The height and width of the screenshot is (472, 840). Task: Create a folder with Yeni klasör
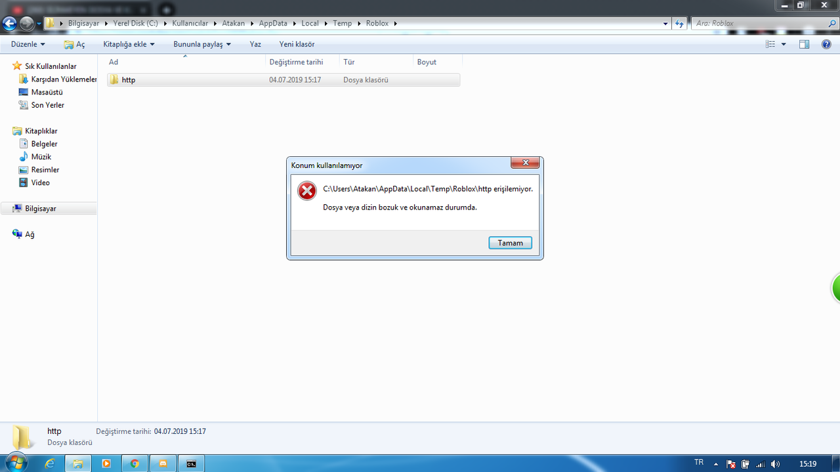point(297,44)
